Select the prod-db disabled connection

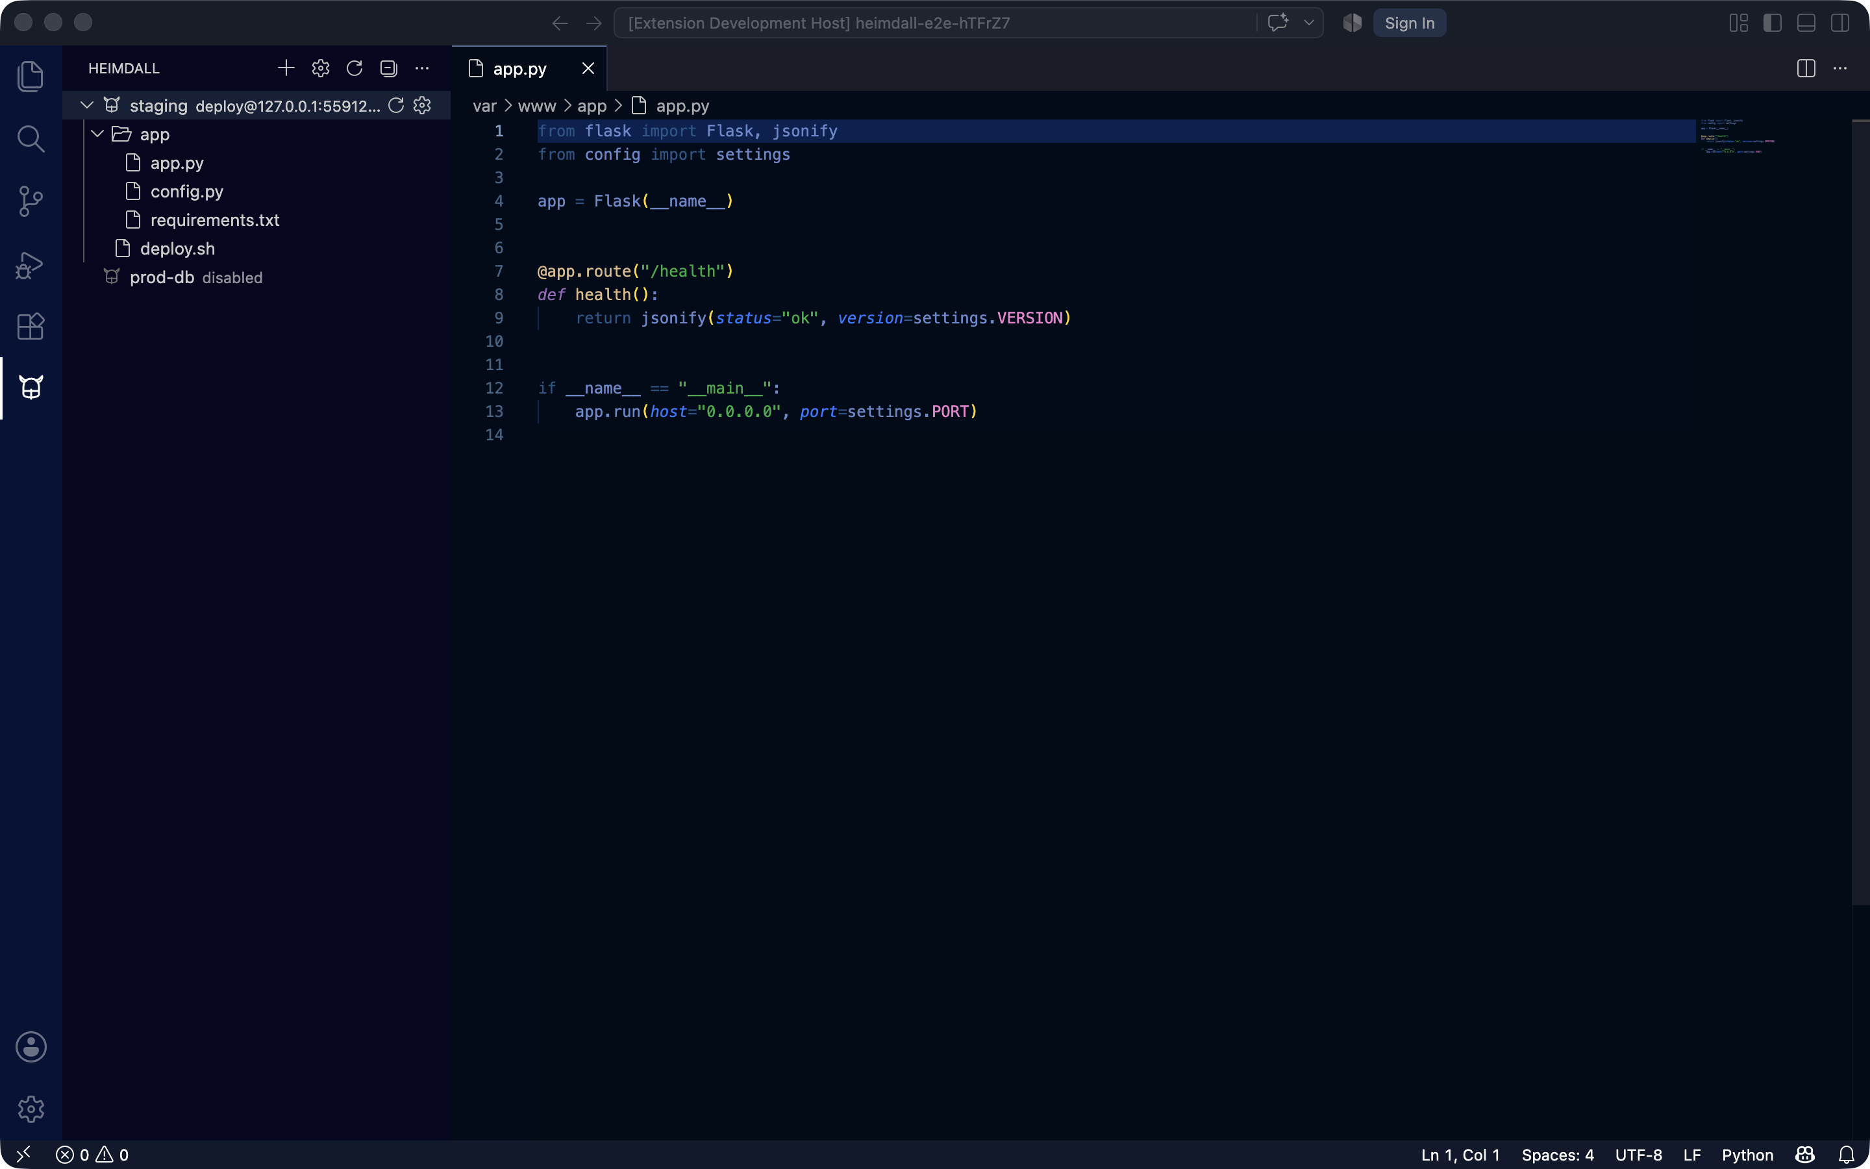coord(256,277)
